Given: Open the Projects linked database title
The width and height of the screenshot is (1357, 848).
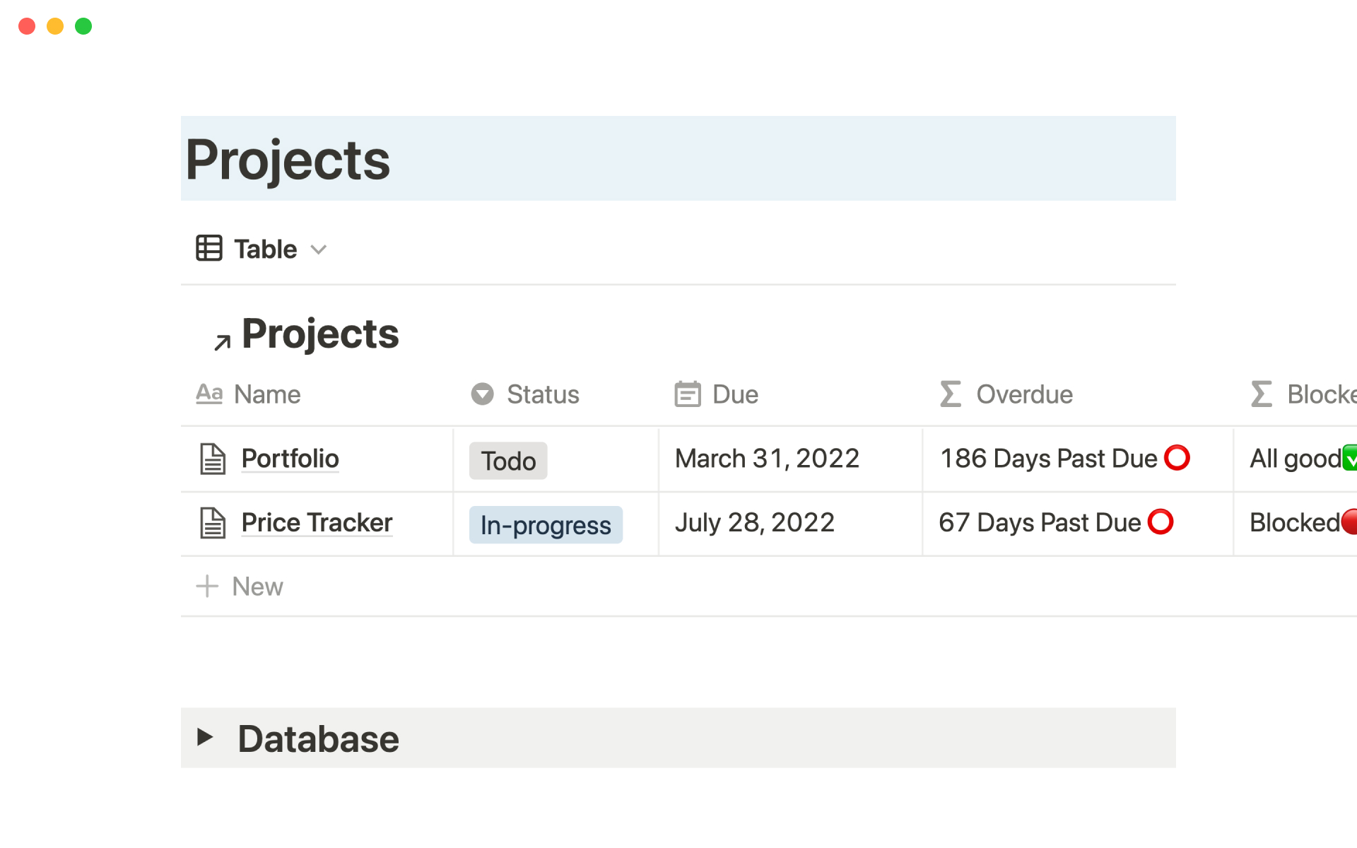Looking at the screenshot, I should [x=320, y=334].
